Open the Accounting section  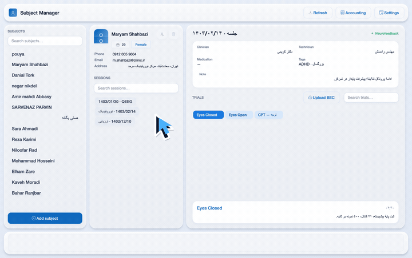(x=353, y=13)
